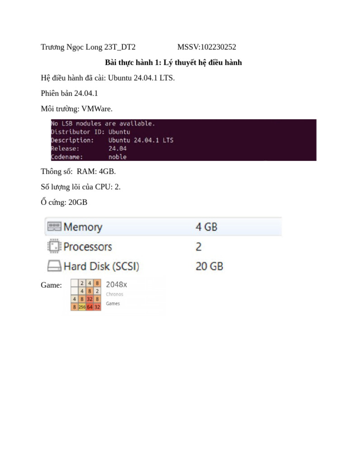Click the Processors CPU icon
347x463 pixels.
click(54, 246)
